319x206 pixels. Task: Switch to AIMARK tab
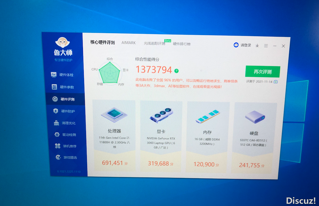(129, 43)
